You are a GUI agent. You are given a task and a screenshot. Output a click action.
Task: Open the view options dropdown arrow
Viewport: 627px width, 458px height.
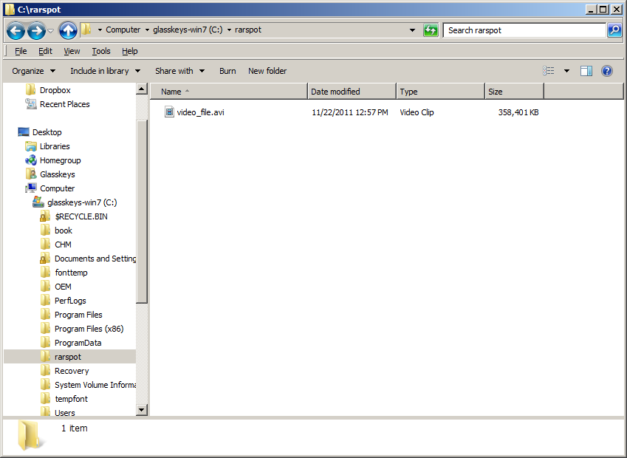tap(566, 71)
